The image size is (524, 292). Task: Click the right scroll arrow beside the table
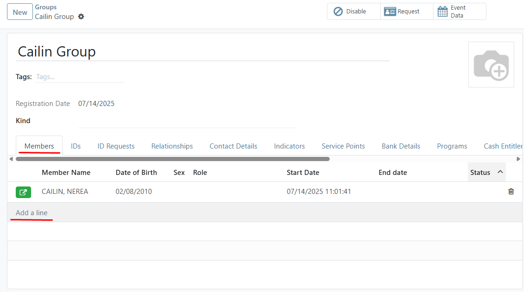tap(519, 159)
